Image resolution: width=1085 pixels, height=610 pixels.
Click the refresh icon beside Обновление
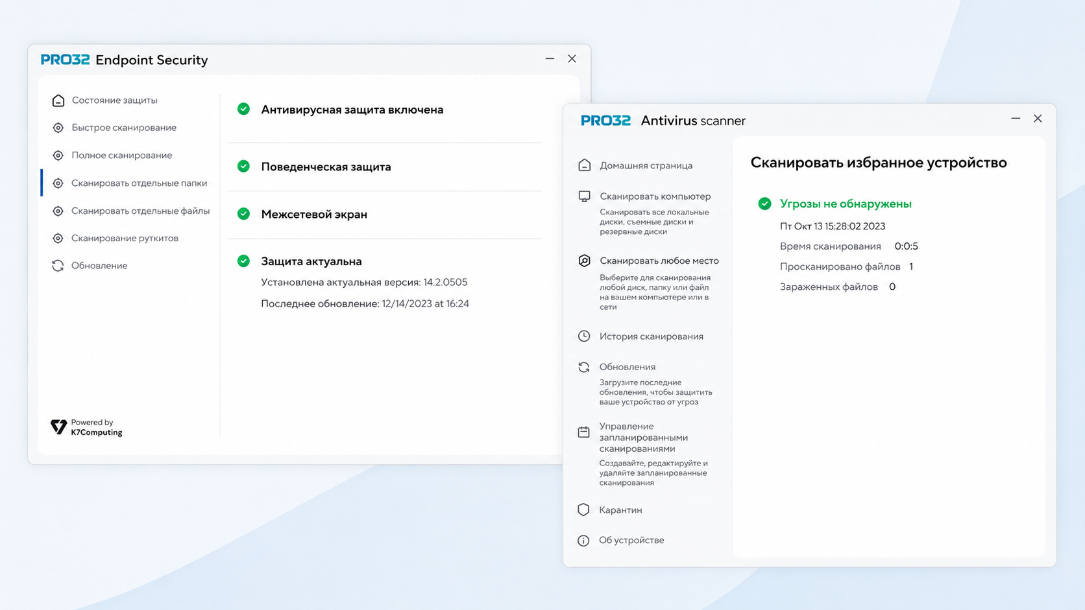click(x=58, y=266)
